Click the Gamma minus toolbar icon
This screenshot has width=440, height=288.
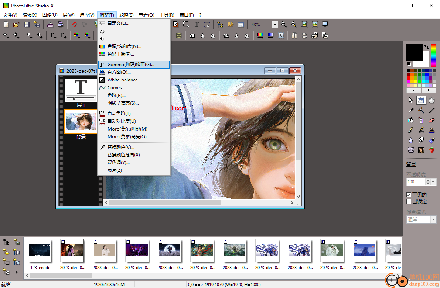click(53, 35)
